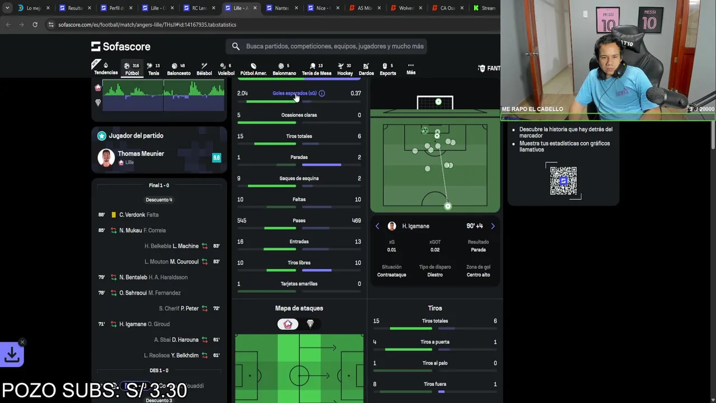Click the download arrow overlay icon
This screenshot has height=403, width=716.
[x=12, y=354]
